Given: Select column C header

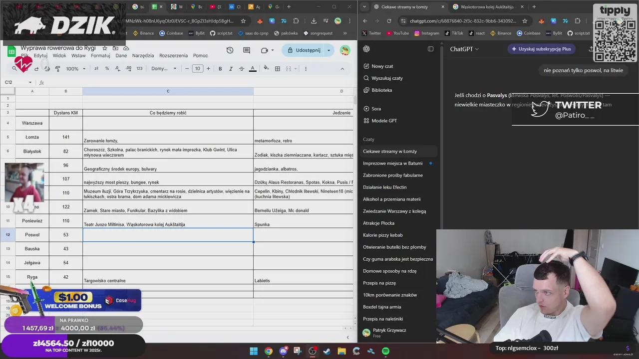Looking at the screenshot, I should coord(168,91).
